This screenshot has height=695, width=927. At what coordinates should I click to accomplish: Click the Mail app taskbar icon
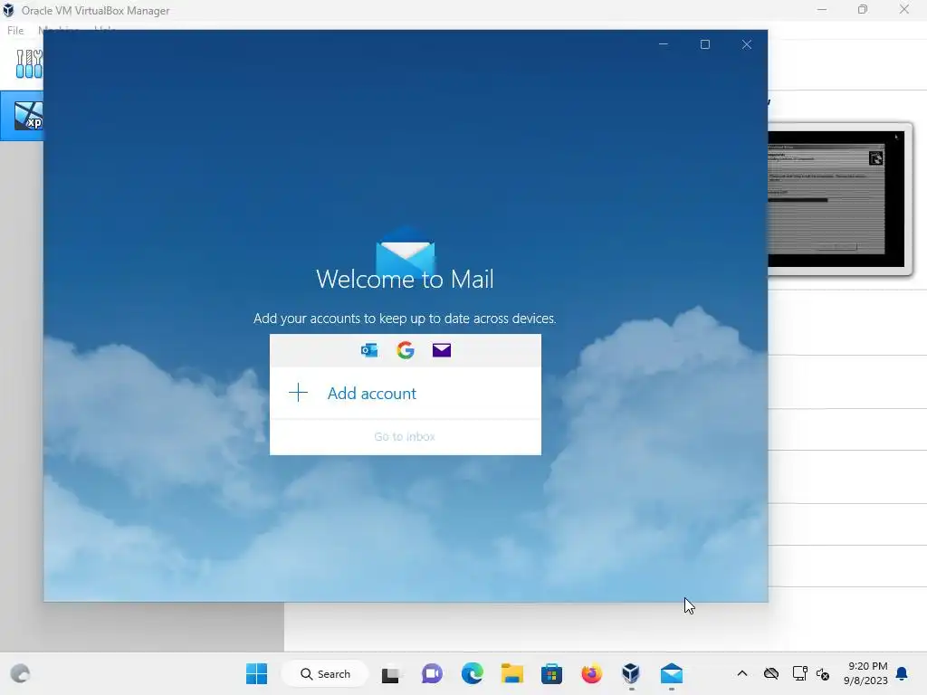pyautogui.click(x=672, y=673)
